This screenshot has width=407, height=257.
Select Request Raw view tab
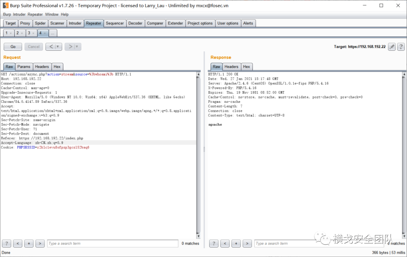(x=9, y=67)
